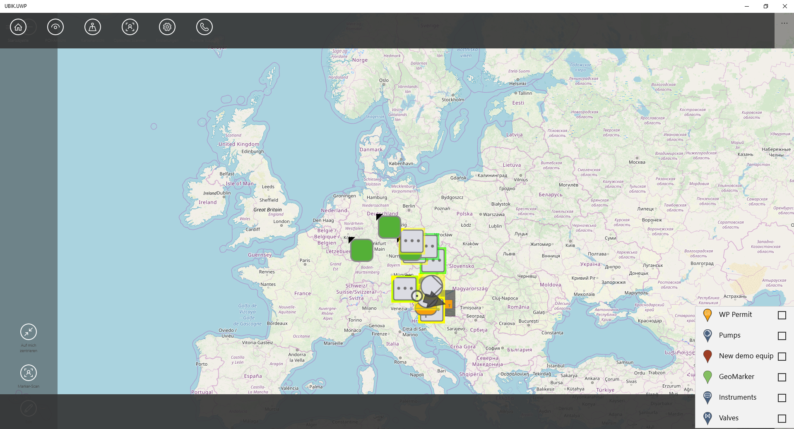The image size is (794, 429).
Task: Open three-dots cluster marker left of München
Action: point(404,289)
